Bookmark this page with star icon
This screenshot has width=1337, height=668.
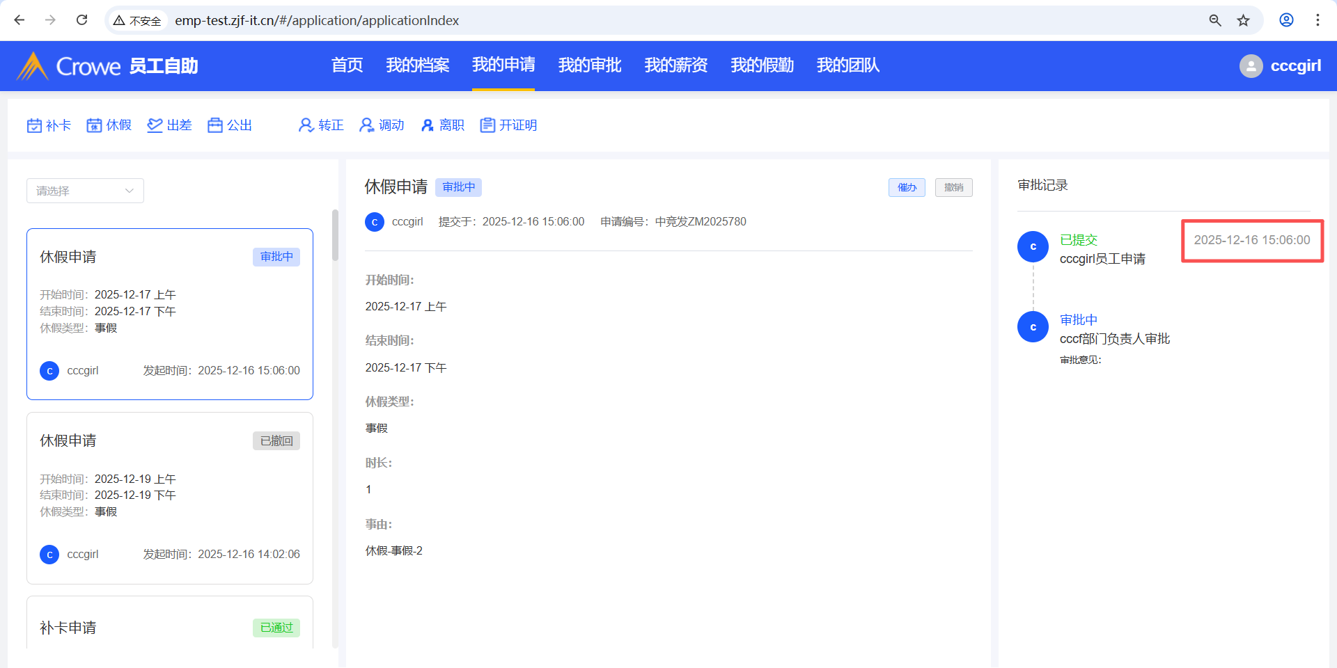(1243, 20)
